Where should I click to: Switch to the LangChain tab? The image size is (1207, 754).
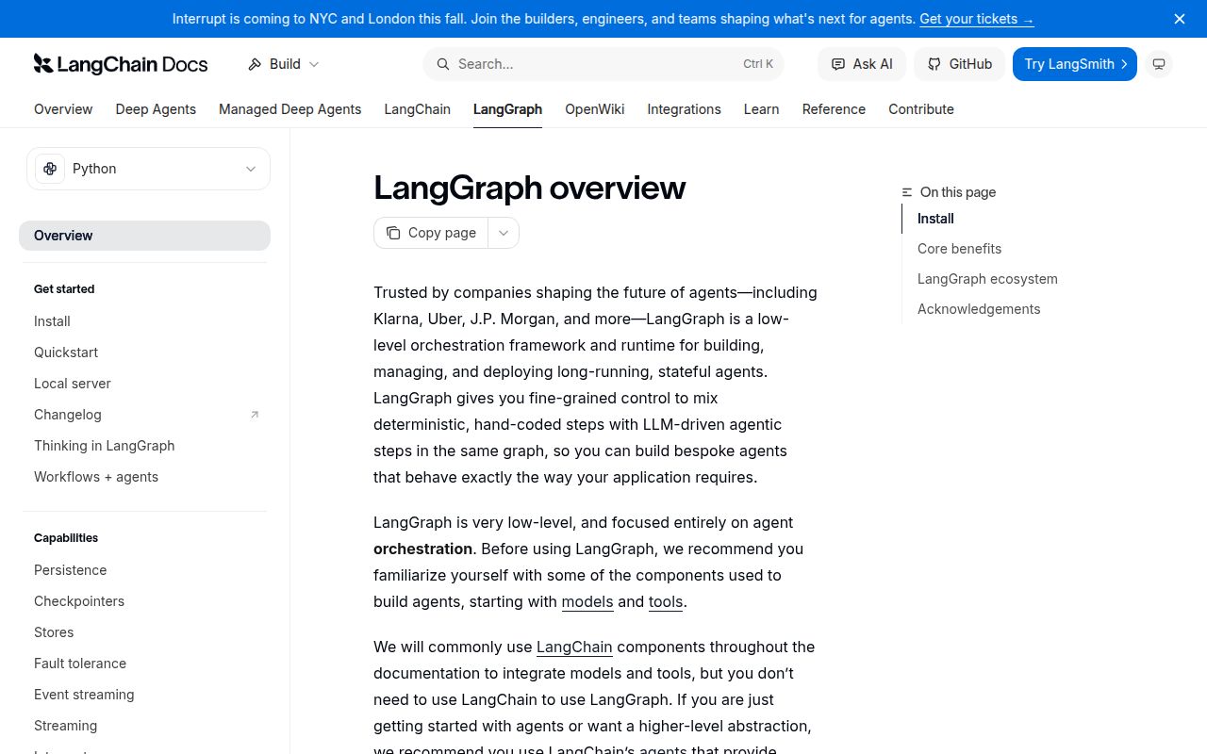click(x=417, y=109)
